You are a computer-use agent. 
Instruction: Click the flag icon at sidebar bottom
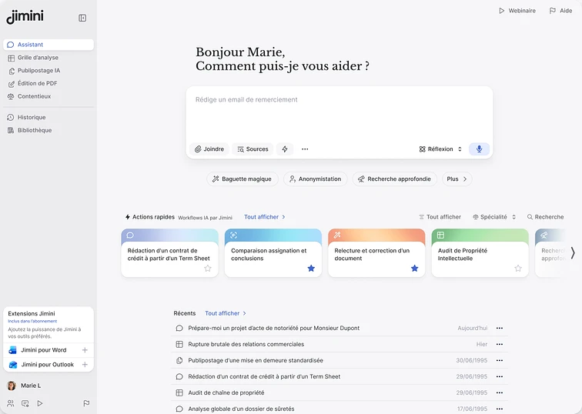(x=86, y=403)
